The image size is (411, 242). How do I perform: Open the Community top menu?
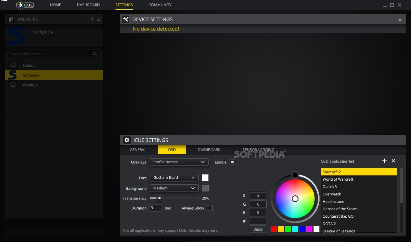[160, 5]
